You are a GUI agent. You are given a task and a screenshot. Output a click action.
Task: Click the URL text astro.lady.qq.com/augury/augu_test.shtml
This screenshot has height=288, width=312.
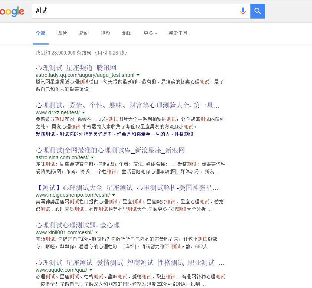tap(85, 75)
